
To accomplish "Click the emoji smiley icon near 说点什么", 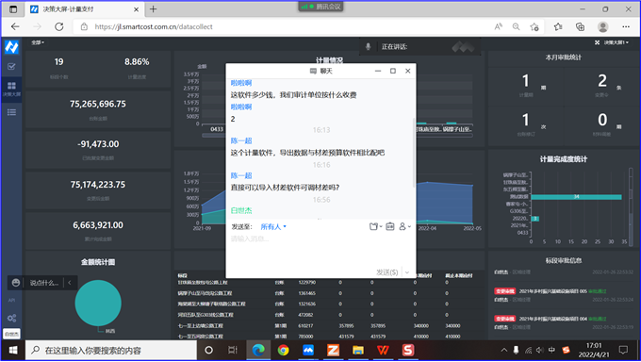I will pos(16,283).
